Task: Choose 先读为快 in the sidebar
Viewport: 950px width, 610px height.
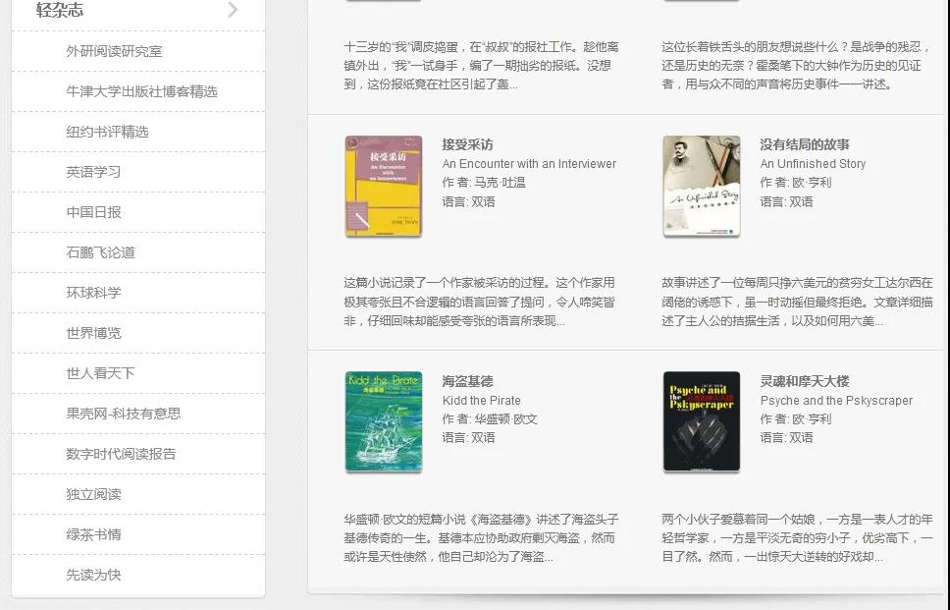Action: [x=93, y=575]
